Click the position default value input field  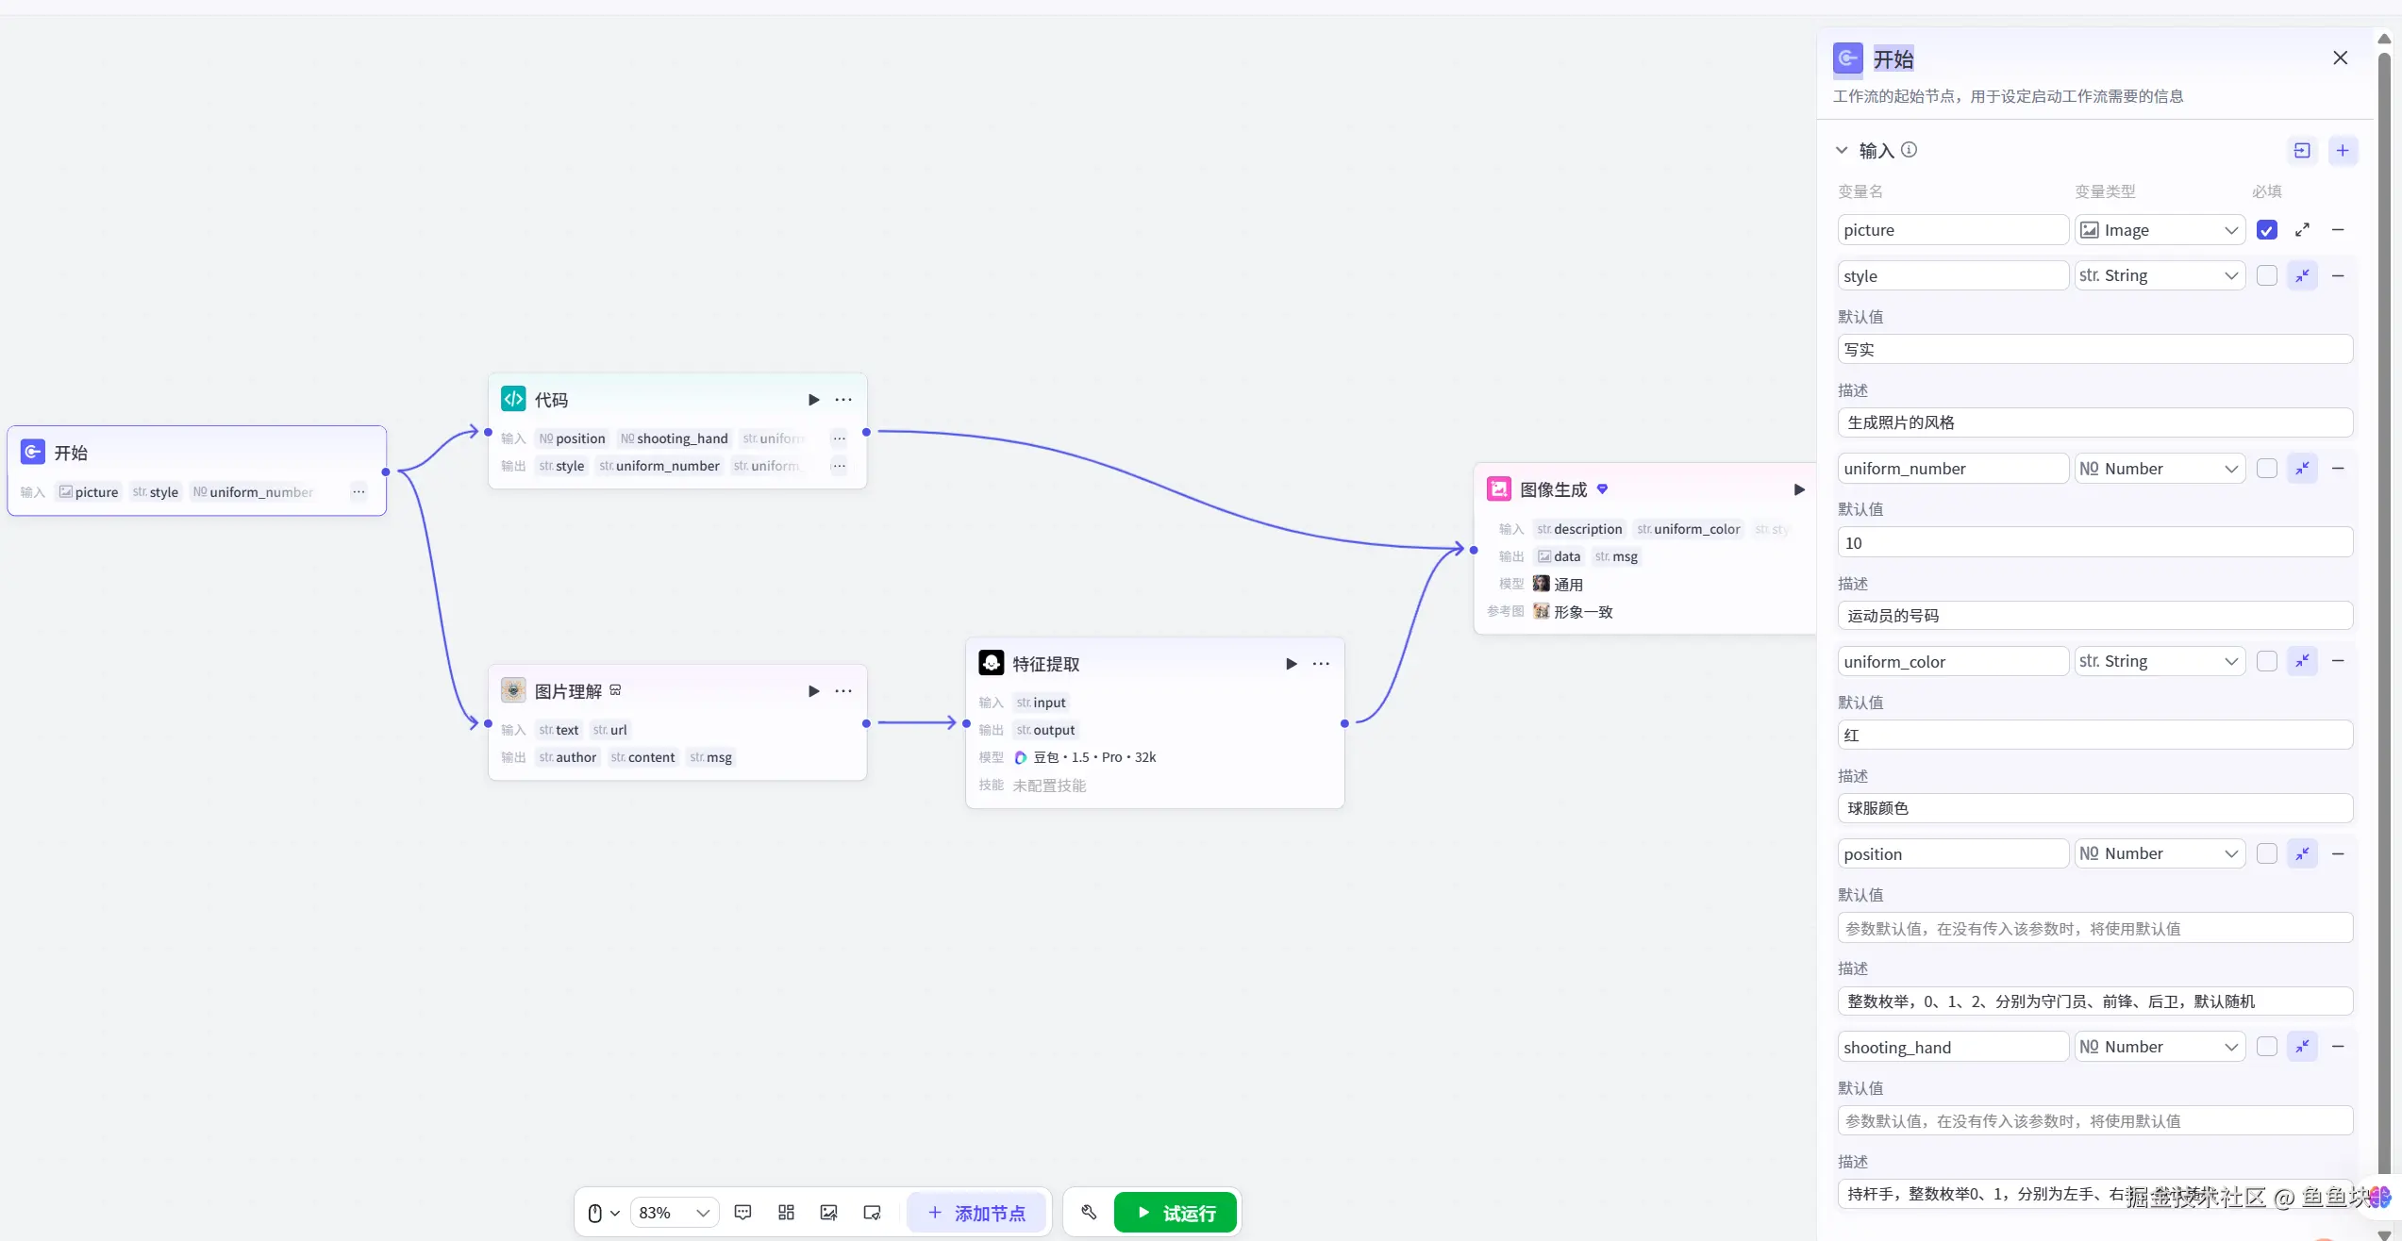point(2094,929)
